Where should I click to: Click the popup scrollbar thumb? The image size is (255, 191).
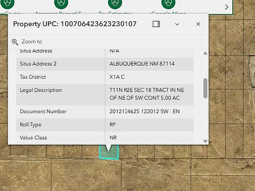(x=205, y=88)
